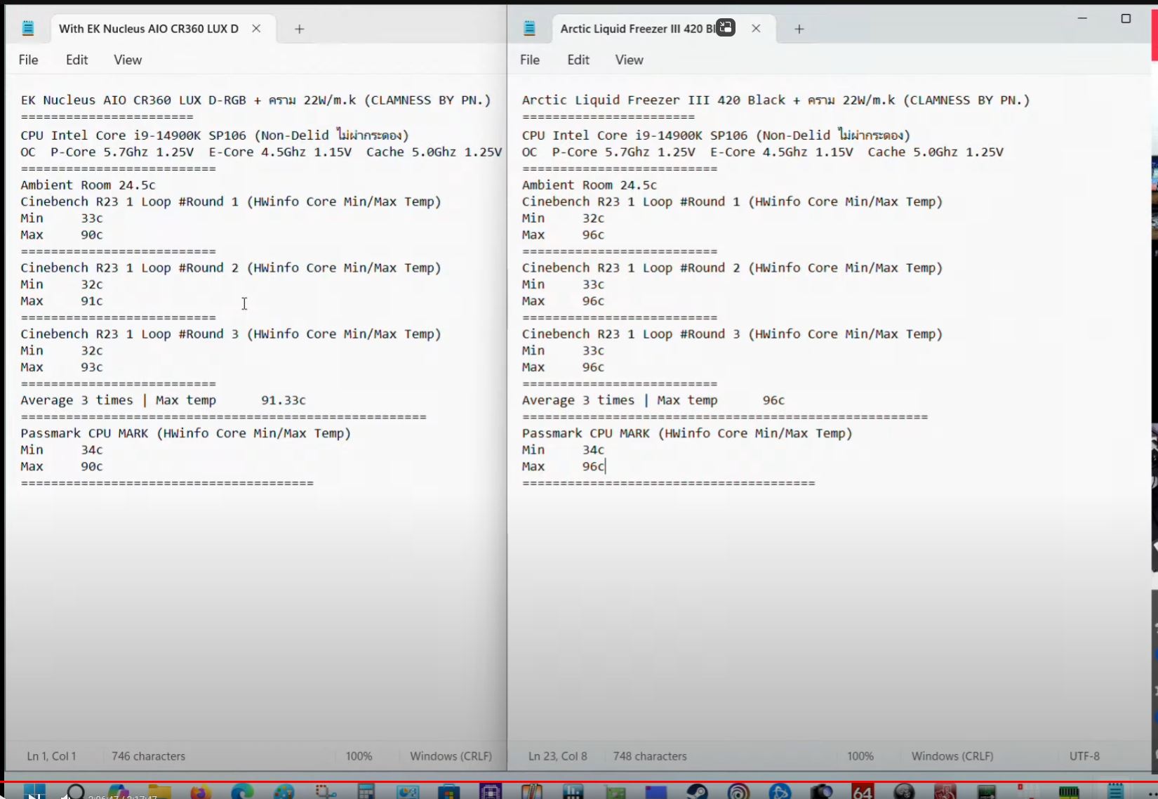Click the 'Arctic Liquid Freezer III 420 Black' heading line

coord(776,100)
